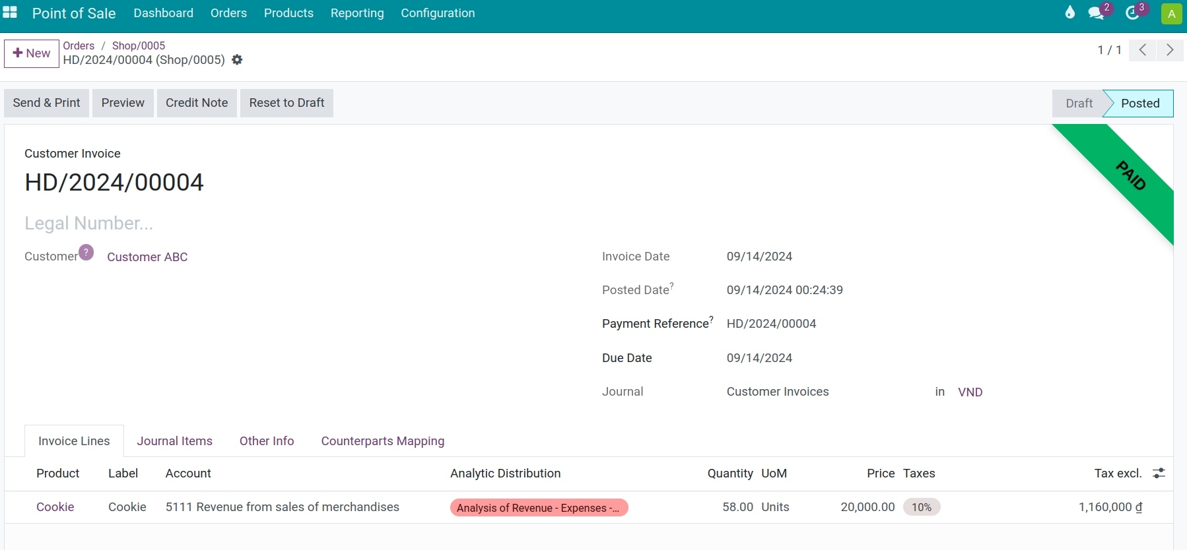Viewport: 1187px width, 550px height.
Task: Click the 20,000.00 price cell
Action: [x=867, y=507]
